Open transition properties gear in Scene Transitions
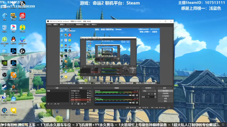The height and width of the screenshot is (127, 227). 155,94
